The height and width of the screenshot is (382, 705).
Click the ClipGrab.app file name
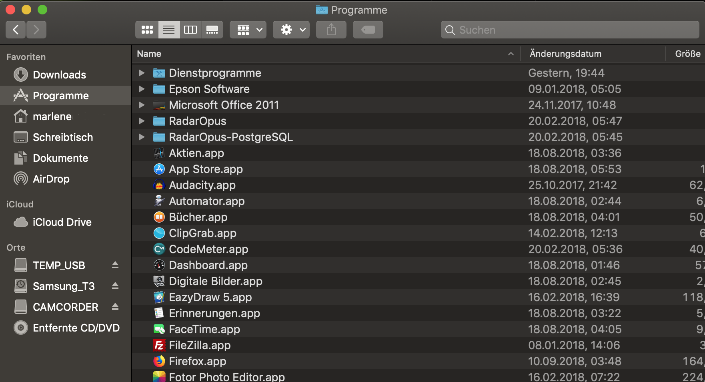coord(202,233)
